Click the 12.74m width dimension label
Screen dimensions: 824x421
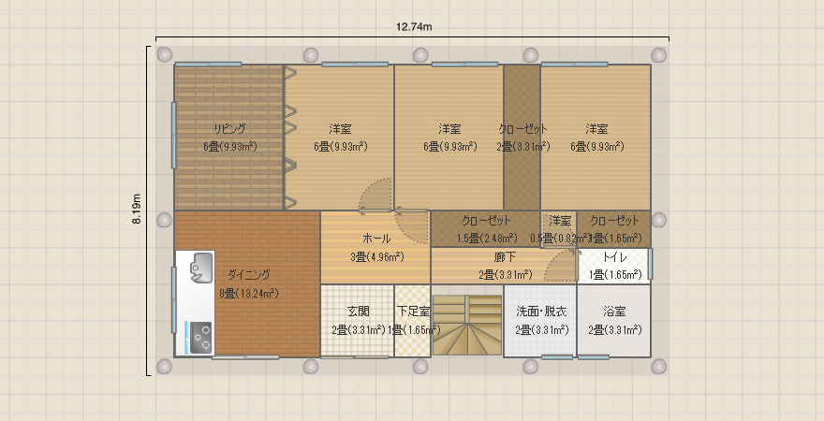click(x=414, y=27)
